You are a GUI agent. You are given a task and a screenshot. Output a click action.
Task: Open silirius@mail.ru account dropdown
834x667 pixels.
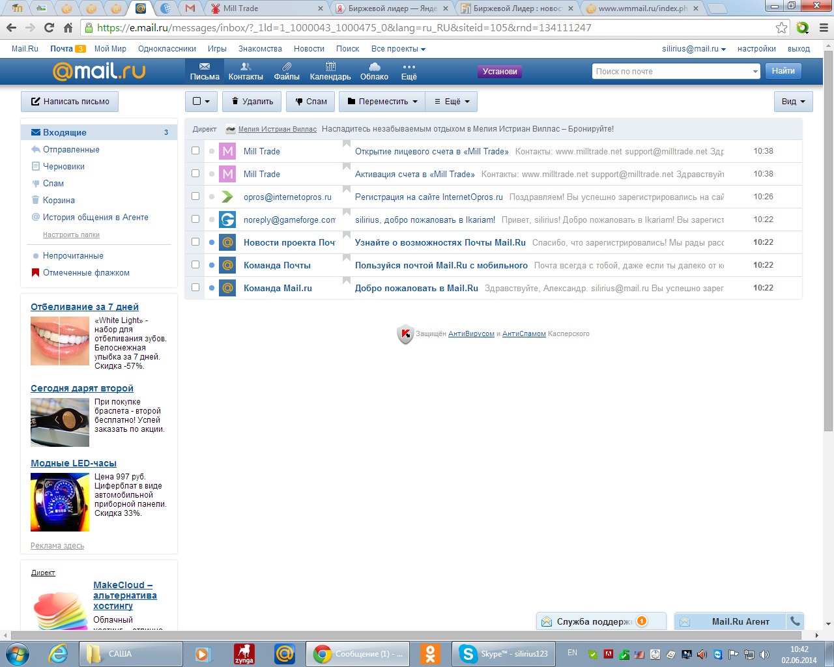[x=694, y=49]
